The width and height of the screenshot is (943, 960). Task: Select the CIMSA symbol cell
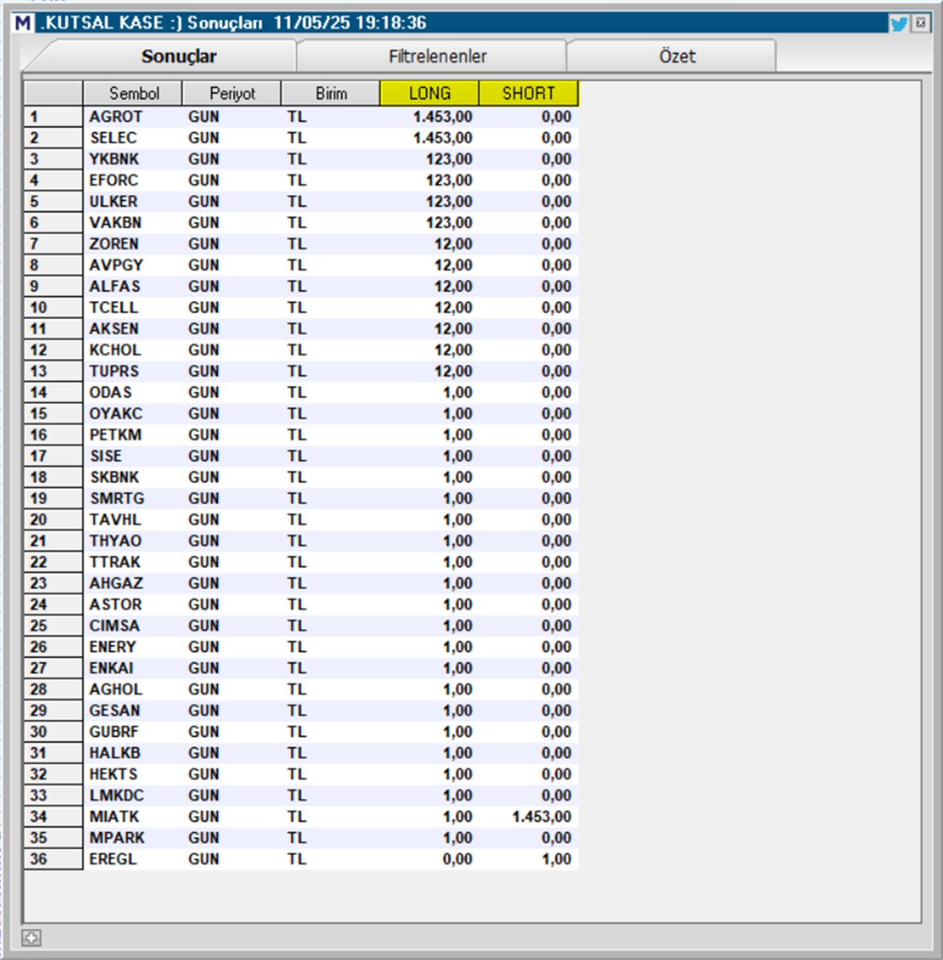133,626
